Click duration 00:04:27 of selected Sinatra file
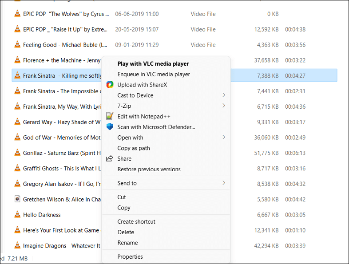Image resolution: width=349 pixels, height=264 pixels. coord(295,75)
